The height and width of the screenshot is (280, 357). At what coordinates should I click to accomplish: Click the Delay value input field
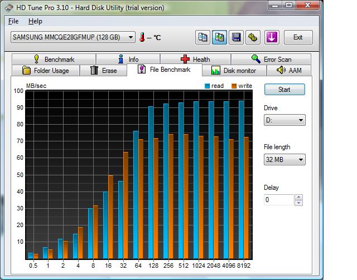click(x=278, y=200)
